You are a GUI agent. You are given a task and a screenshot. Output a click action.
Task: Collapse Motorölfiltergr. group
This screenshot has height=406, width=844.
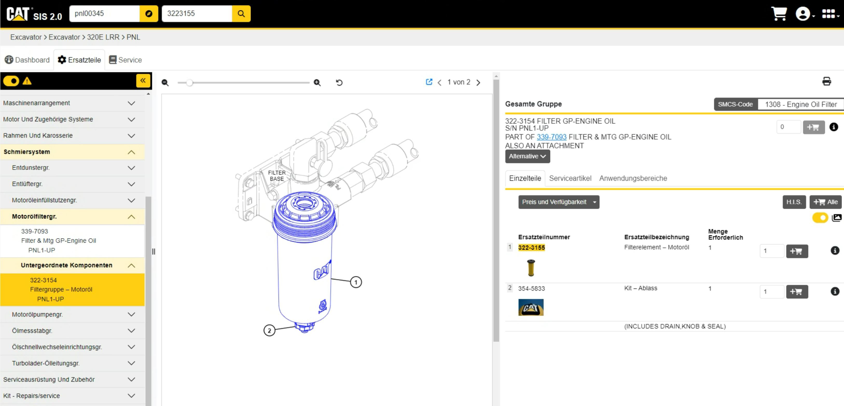pos(72,217)
